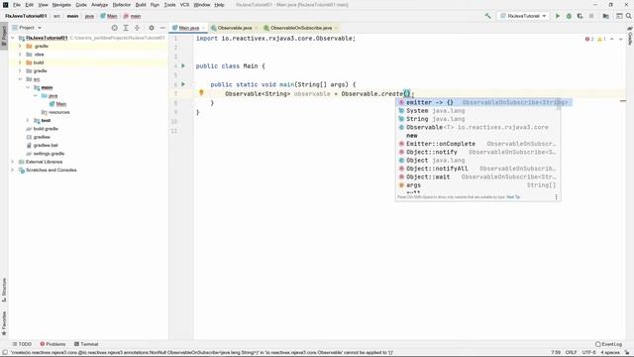Image resolution: width=634 pixels, height=357 pixels.
Task: Toggle the TODO tool window
Action: click(22, 344)
